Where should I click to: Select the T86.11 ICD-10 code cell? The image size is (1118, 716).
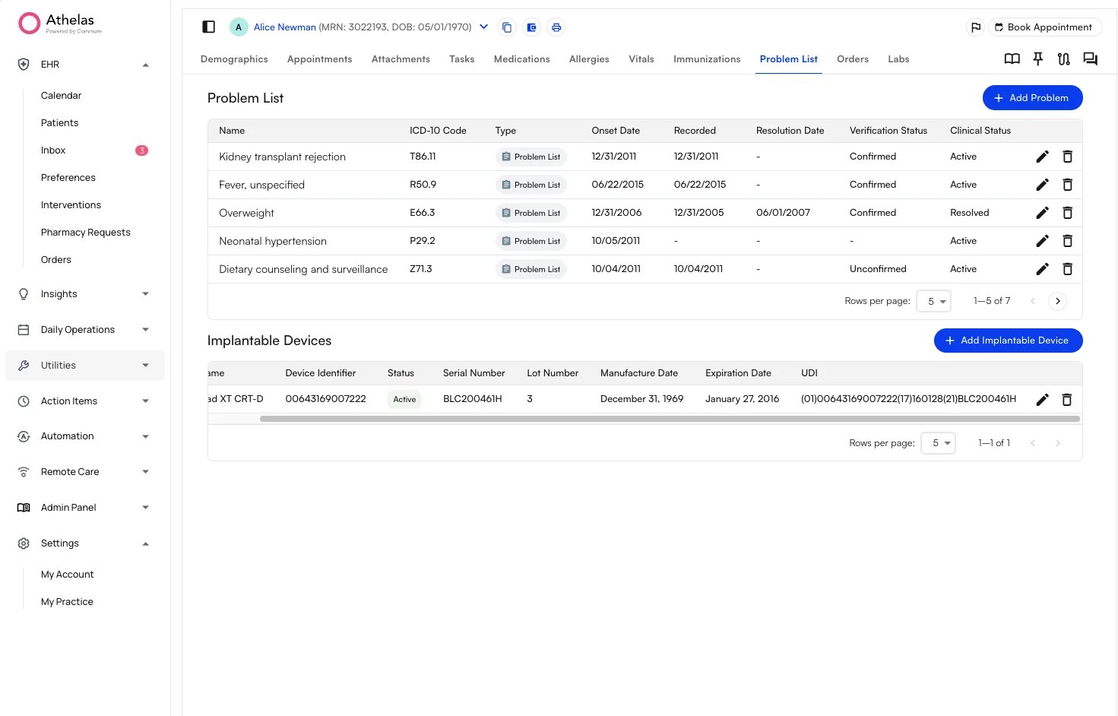point(423,157)
